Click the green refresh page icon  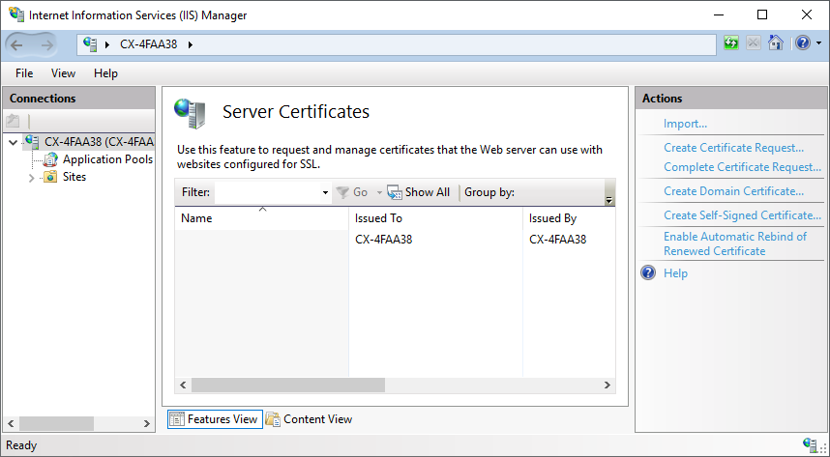click(x=732, y=43)
